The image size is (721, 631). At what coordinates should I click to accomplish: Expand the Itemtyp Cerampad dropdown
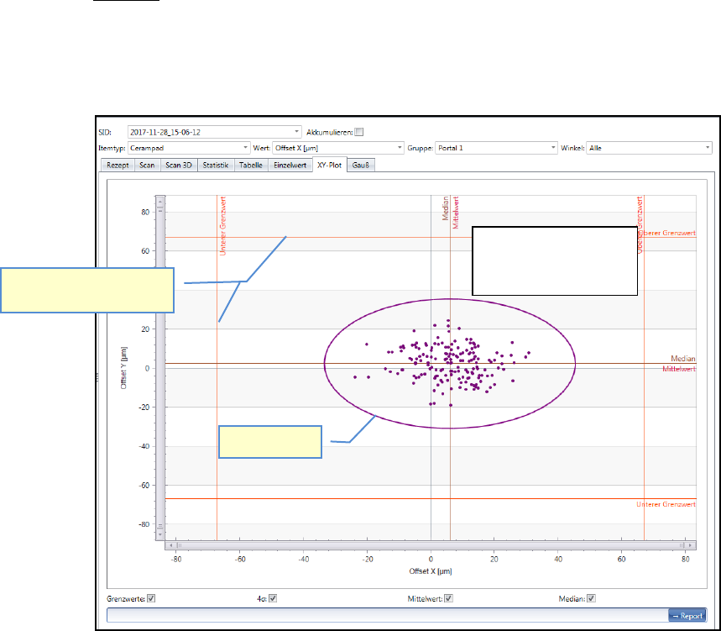point(245,148)
